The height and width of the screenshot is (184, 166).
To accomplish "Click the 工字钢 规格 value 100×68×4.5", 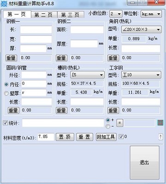I will tap(141, 84).
